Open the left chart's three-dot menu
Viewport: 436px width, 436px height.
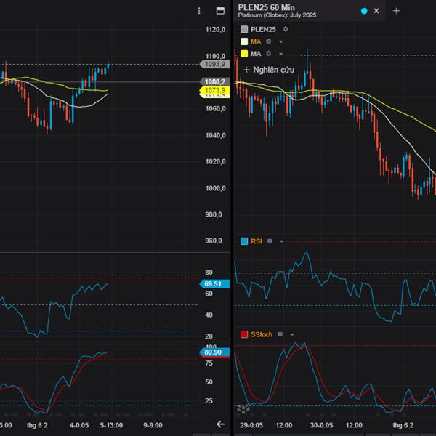pyautogui.click(x=200, y=11)
